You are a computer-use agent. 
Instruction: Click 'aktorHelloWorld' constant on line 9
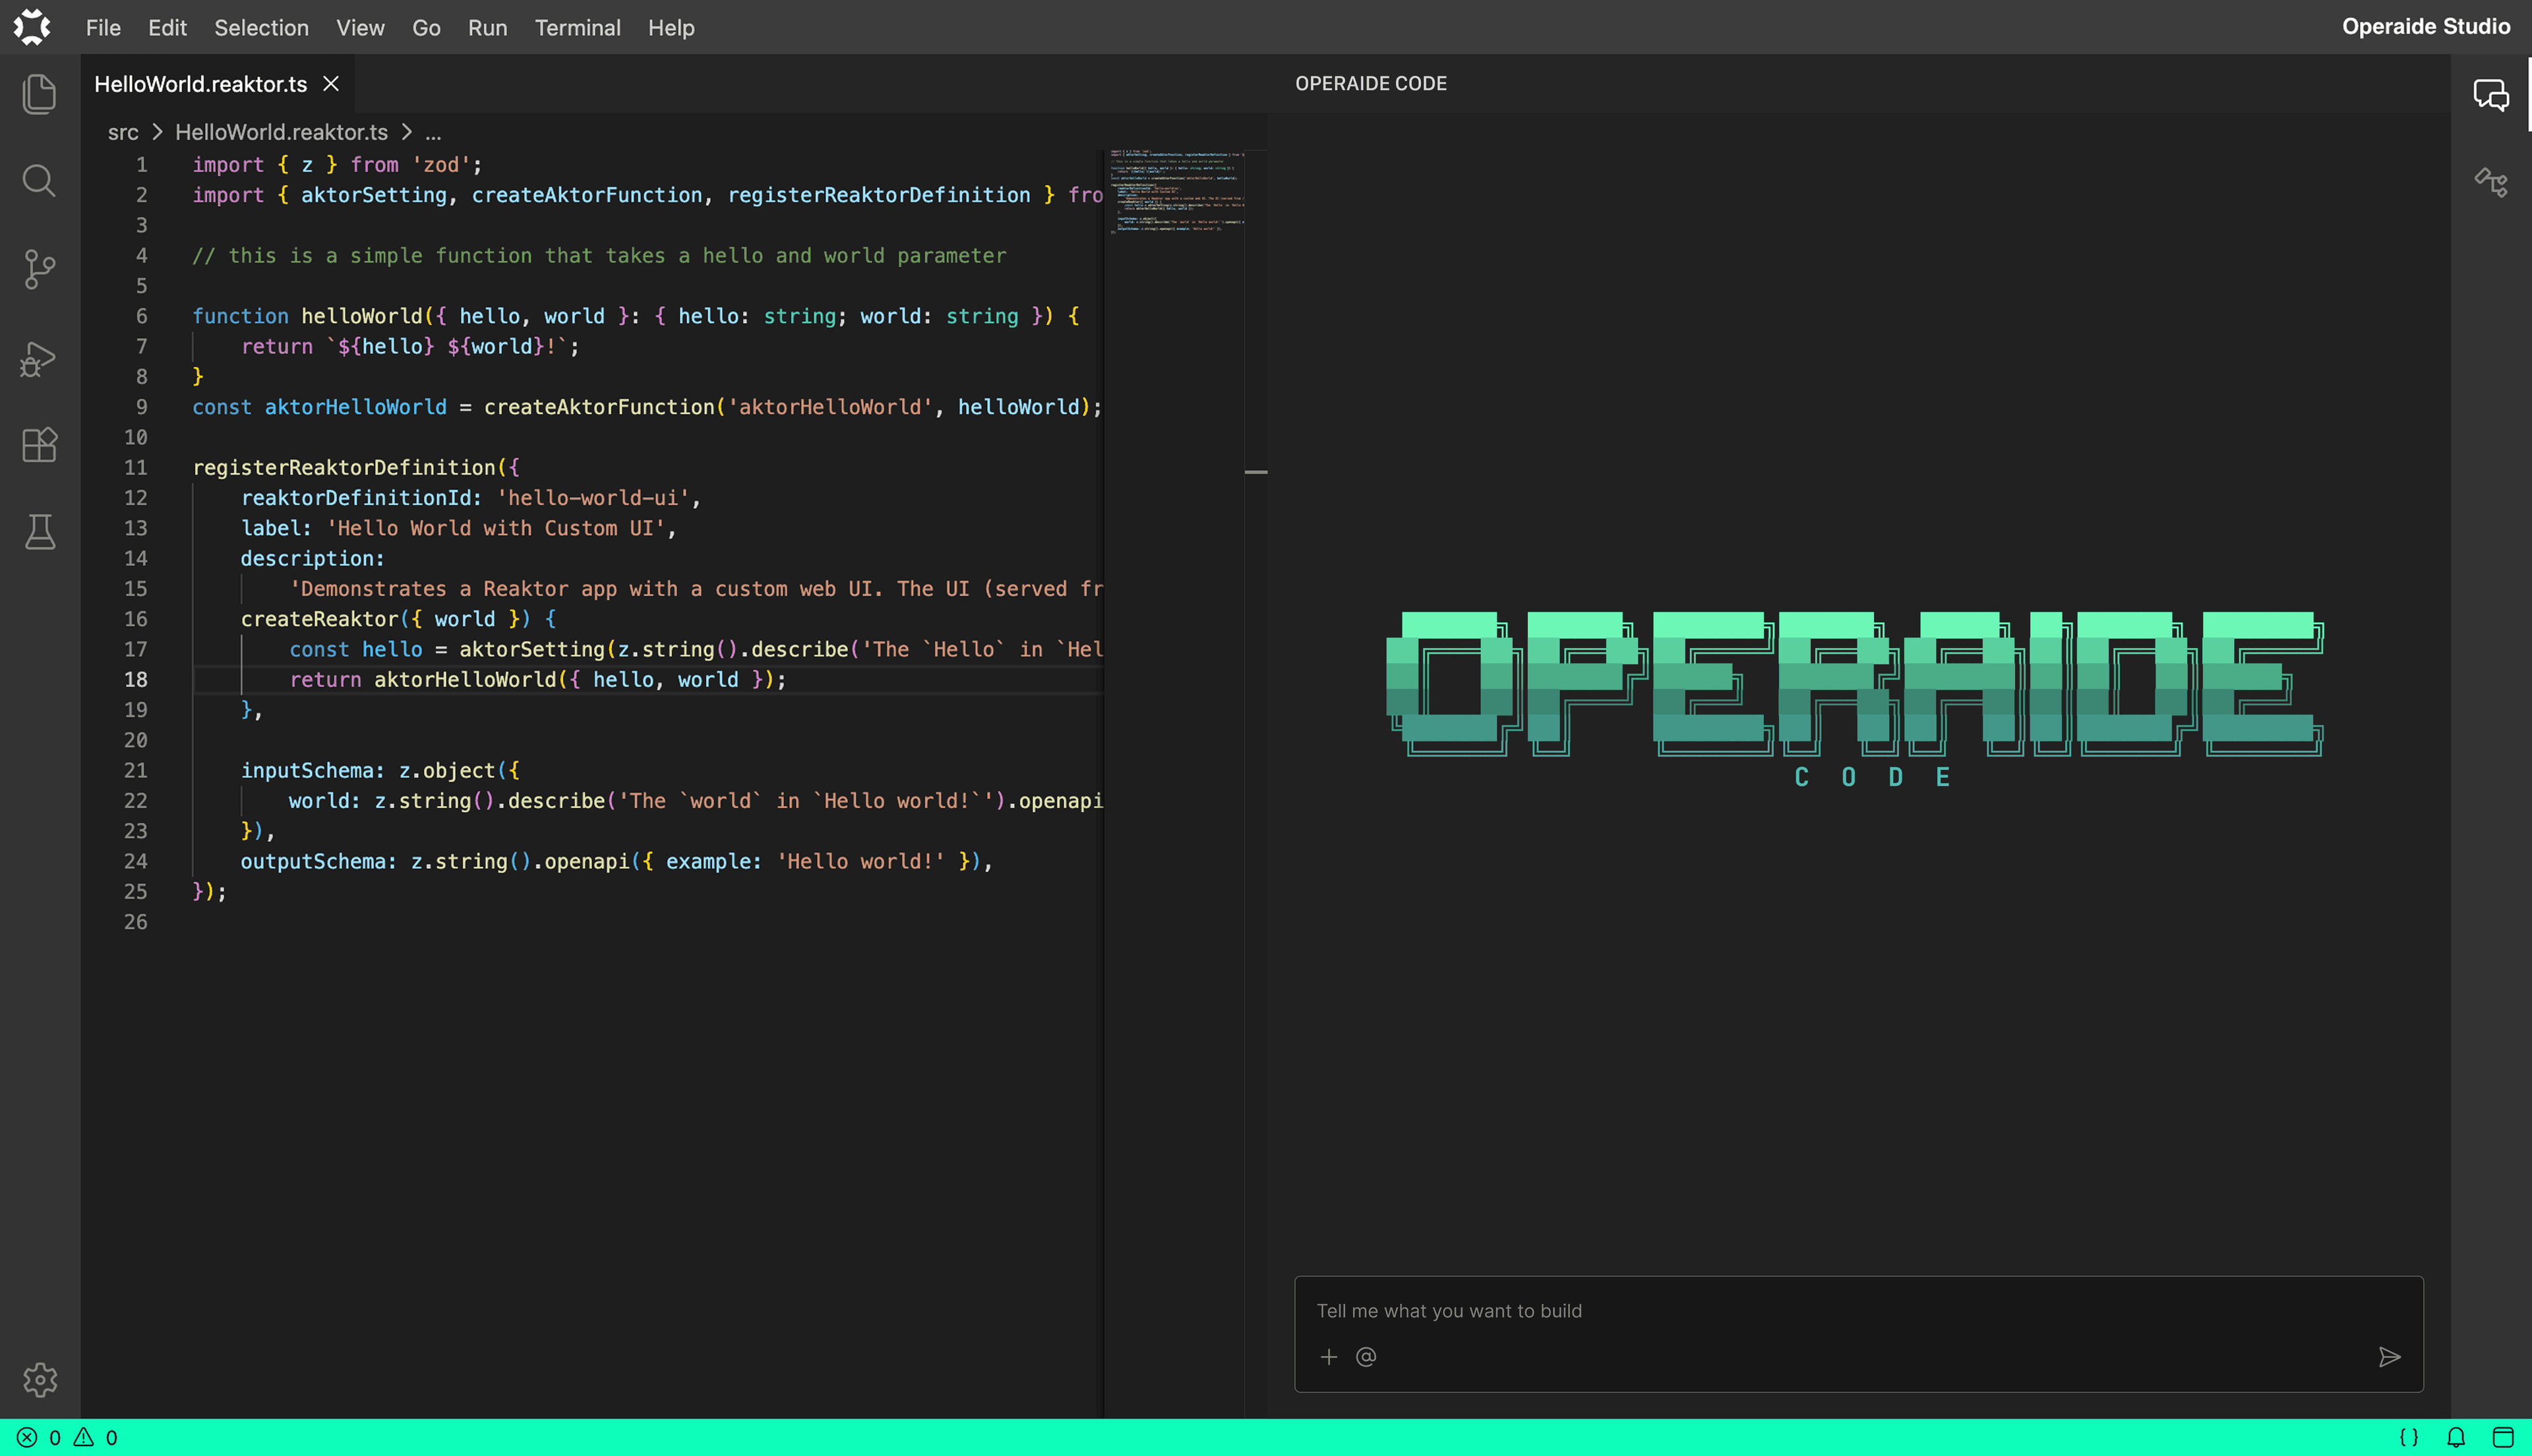click(355, 407)
